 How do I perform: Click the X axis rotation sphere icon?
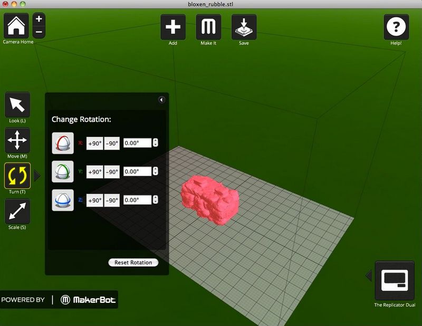63,143
